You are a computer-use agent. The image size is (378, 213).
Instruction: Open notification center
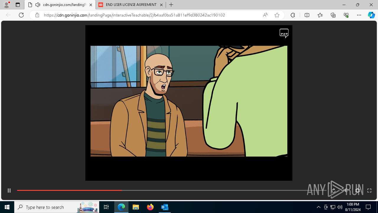[x=368, y=207]
